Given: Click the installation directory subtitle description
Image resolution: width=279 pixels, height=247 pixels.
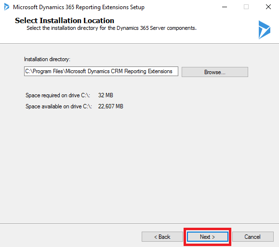Looking at the screenshot, I should click(x=111, y=28).
